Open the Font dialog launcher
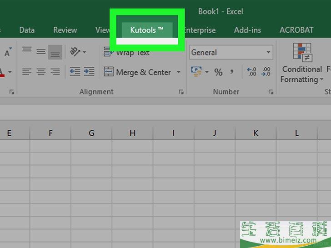The image size is (331, 248). [12, 92]
